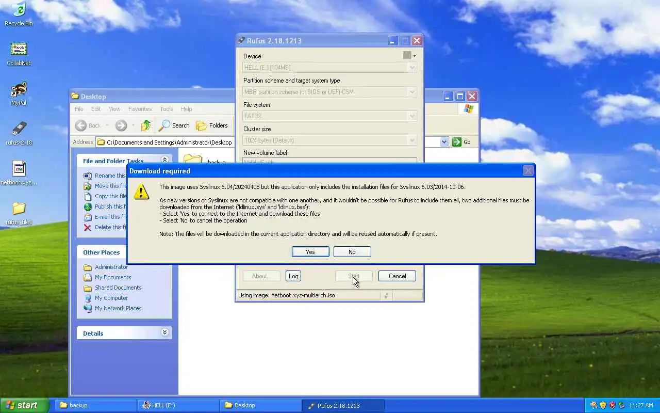Viewport: 660px width, 413px height.
Task: Open the Forward history dropdown arrow
Action: 133,125
